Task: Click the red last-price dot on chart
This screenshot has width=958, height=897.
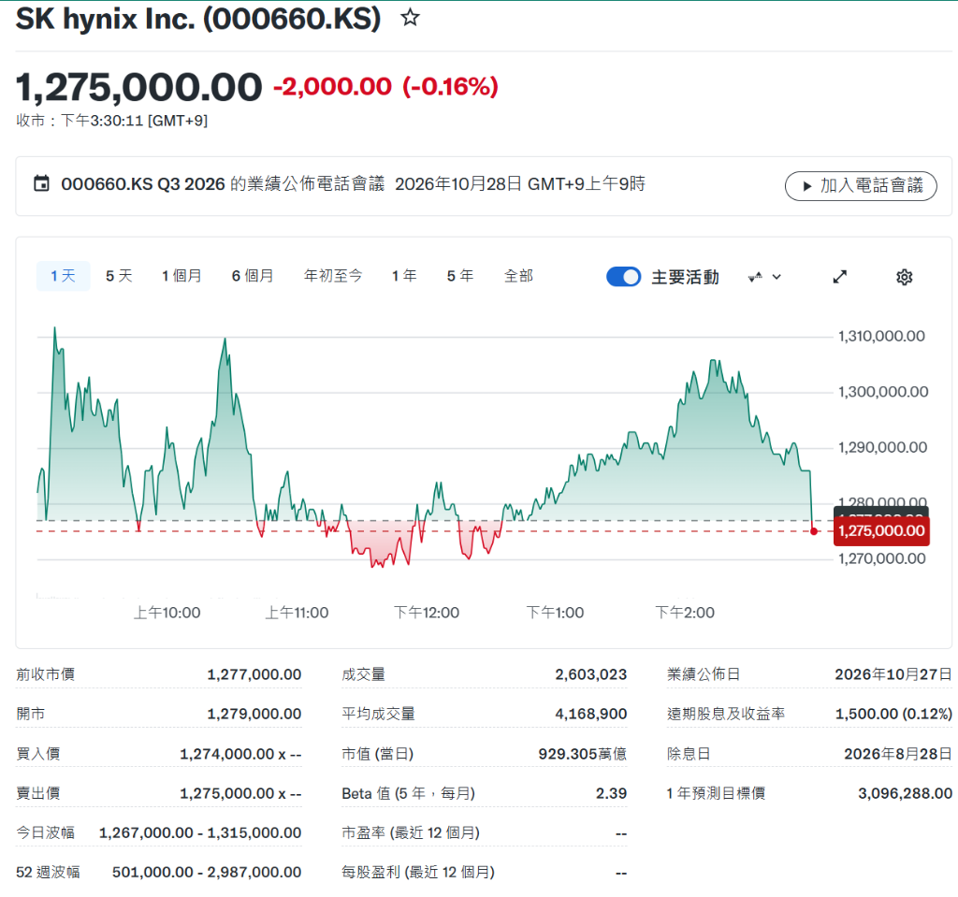Action: [814, 531]
